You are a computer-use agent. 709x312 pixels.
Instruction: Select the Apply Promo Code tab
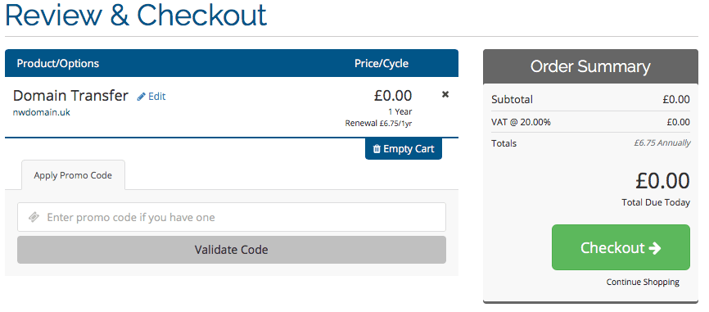(73, 175)
